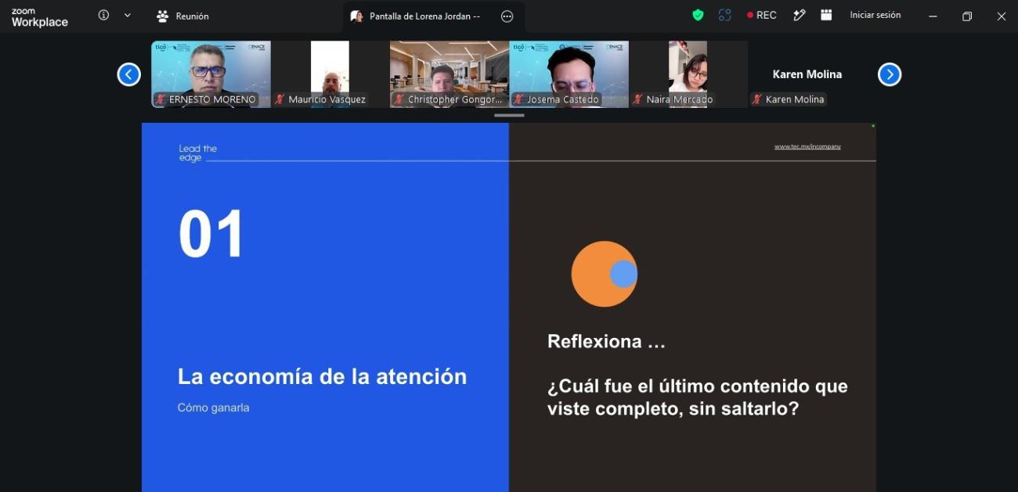
Task: Minimize the Zoom window
Action: coord(933,16)
